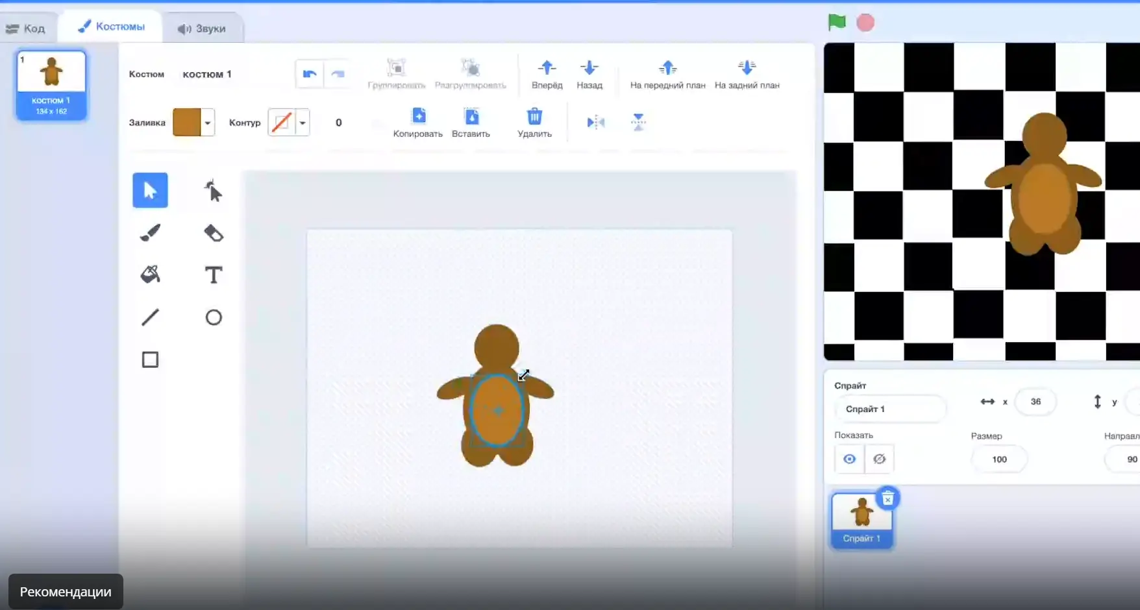Open the Заливка fill color dropdown
This screenshot has width=1140, height=610.
(x=208, y=123)
